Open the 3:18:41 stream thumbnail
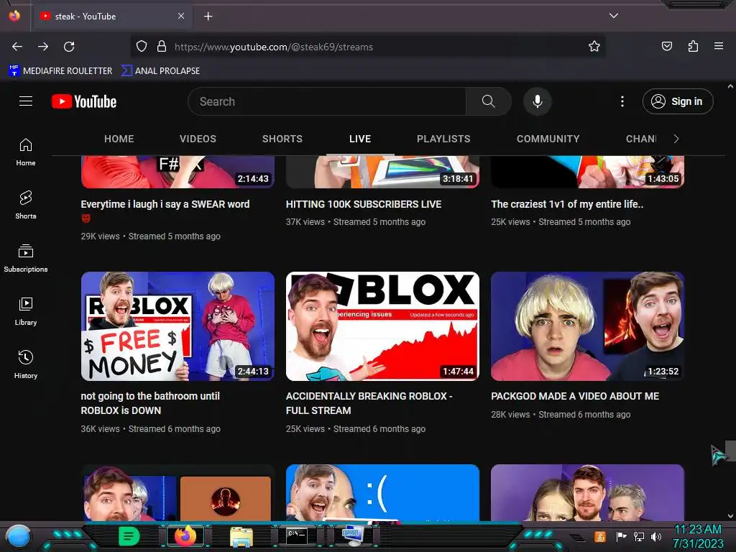 pos(382,172)
